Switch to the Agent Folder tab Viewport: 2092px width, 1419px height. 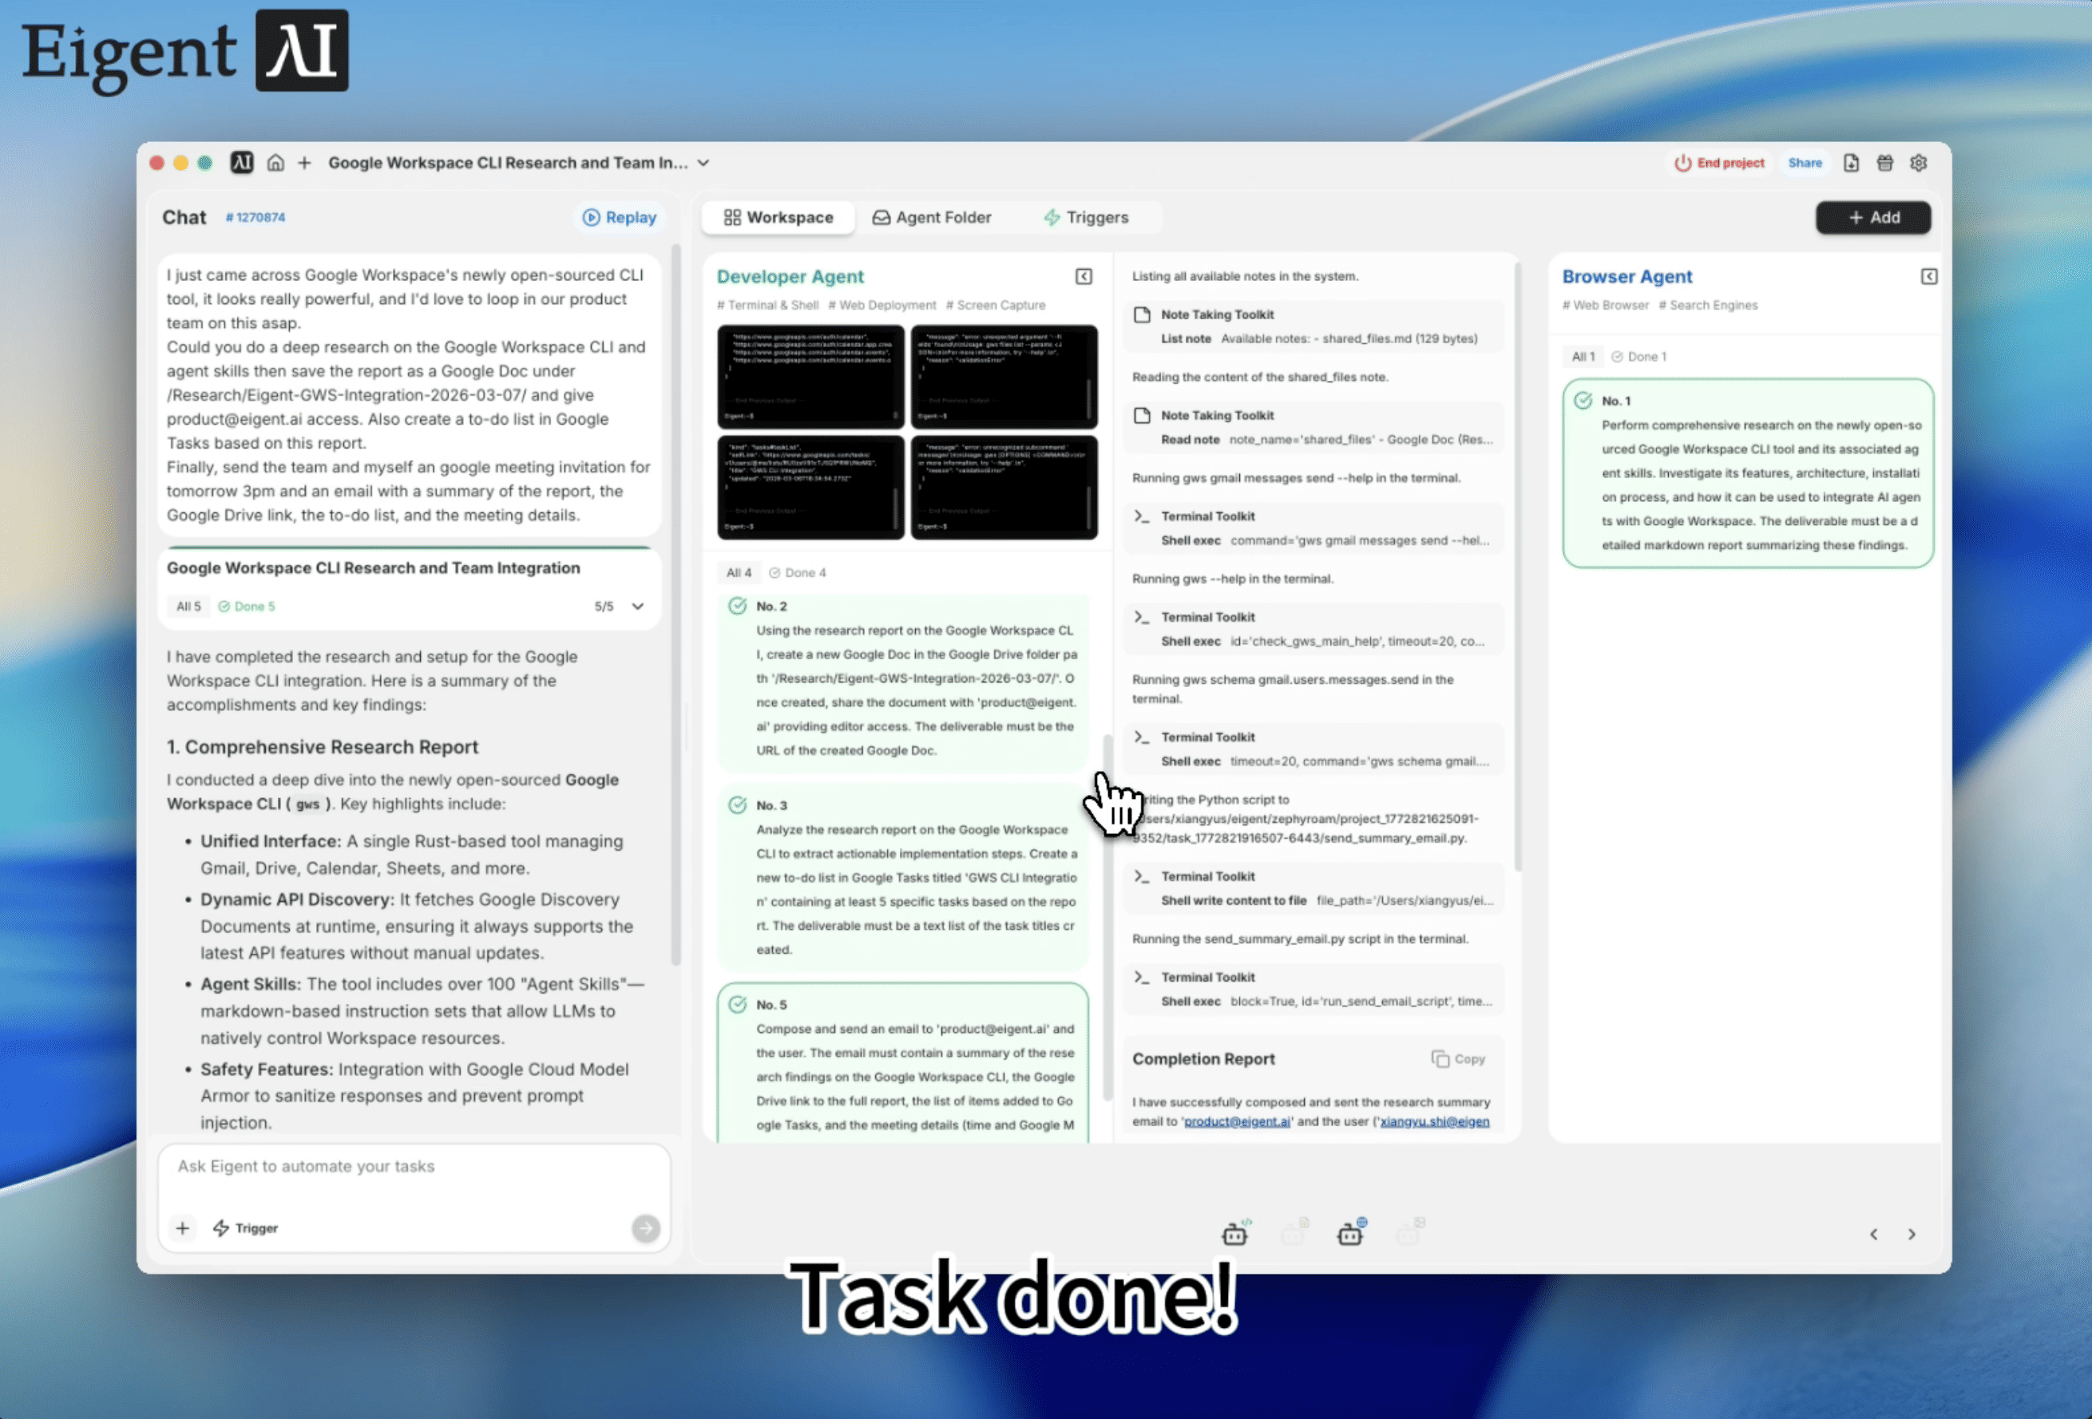932,218
